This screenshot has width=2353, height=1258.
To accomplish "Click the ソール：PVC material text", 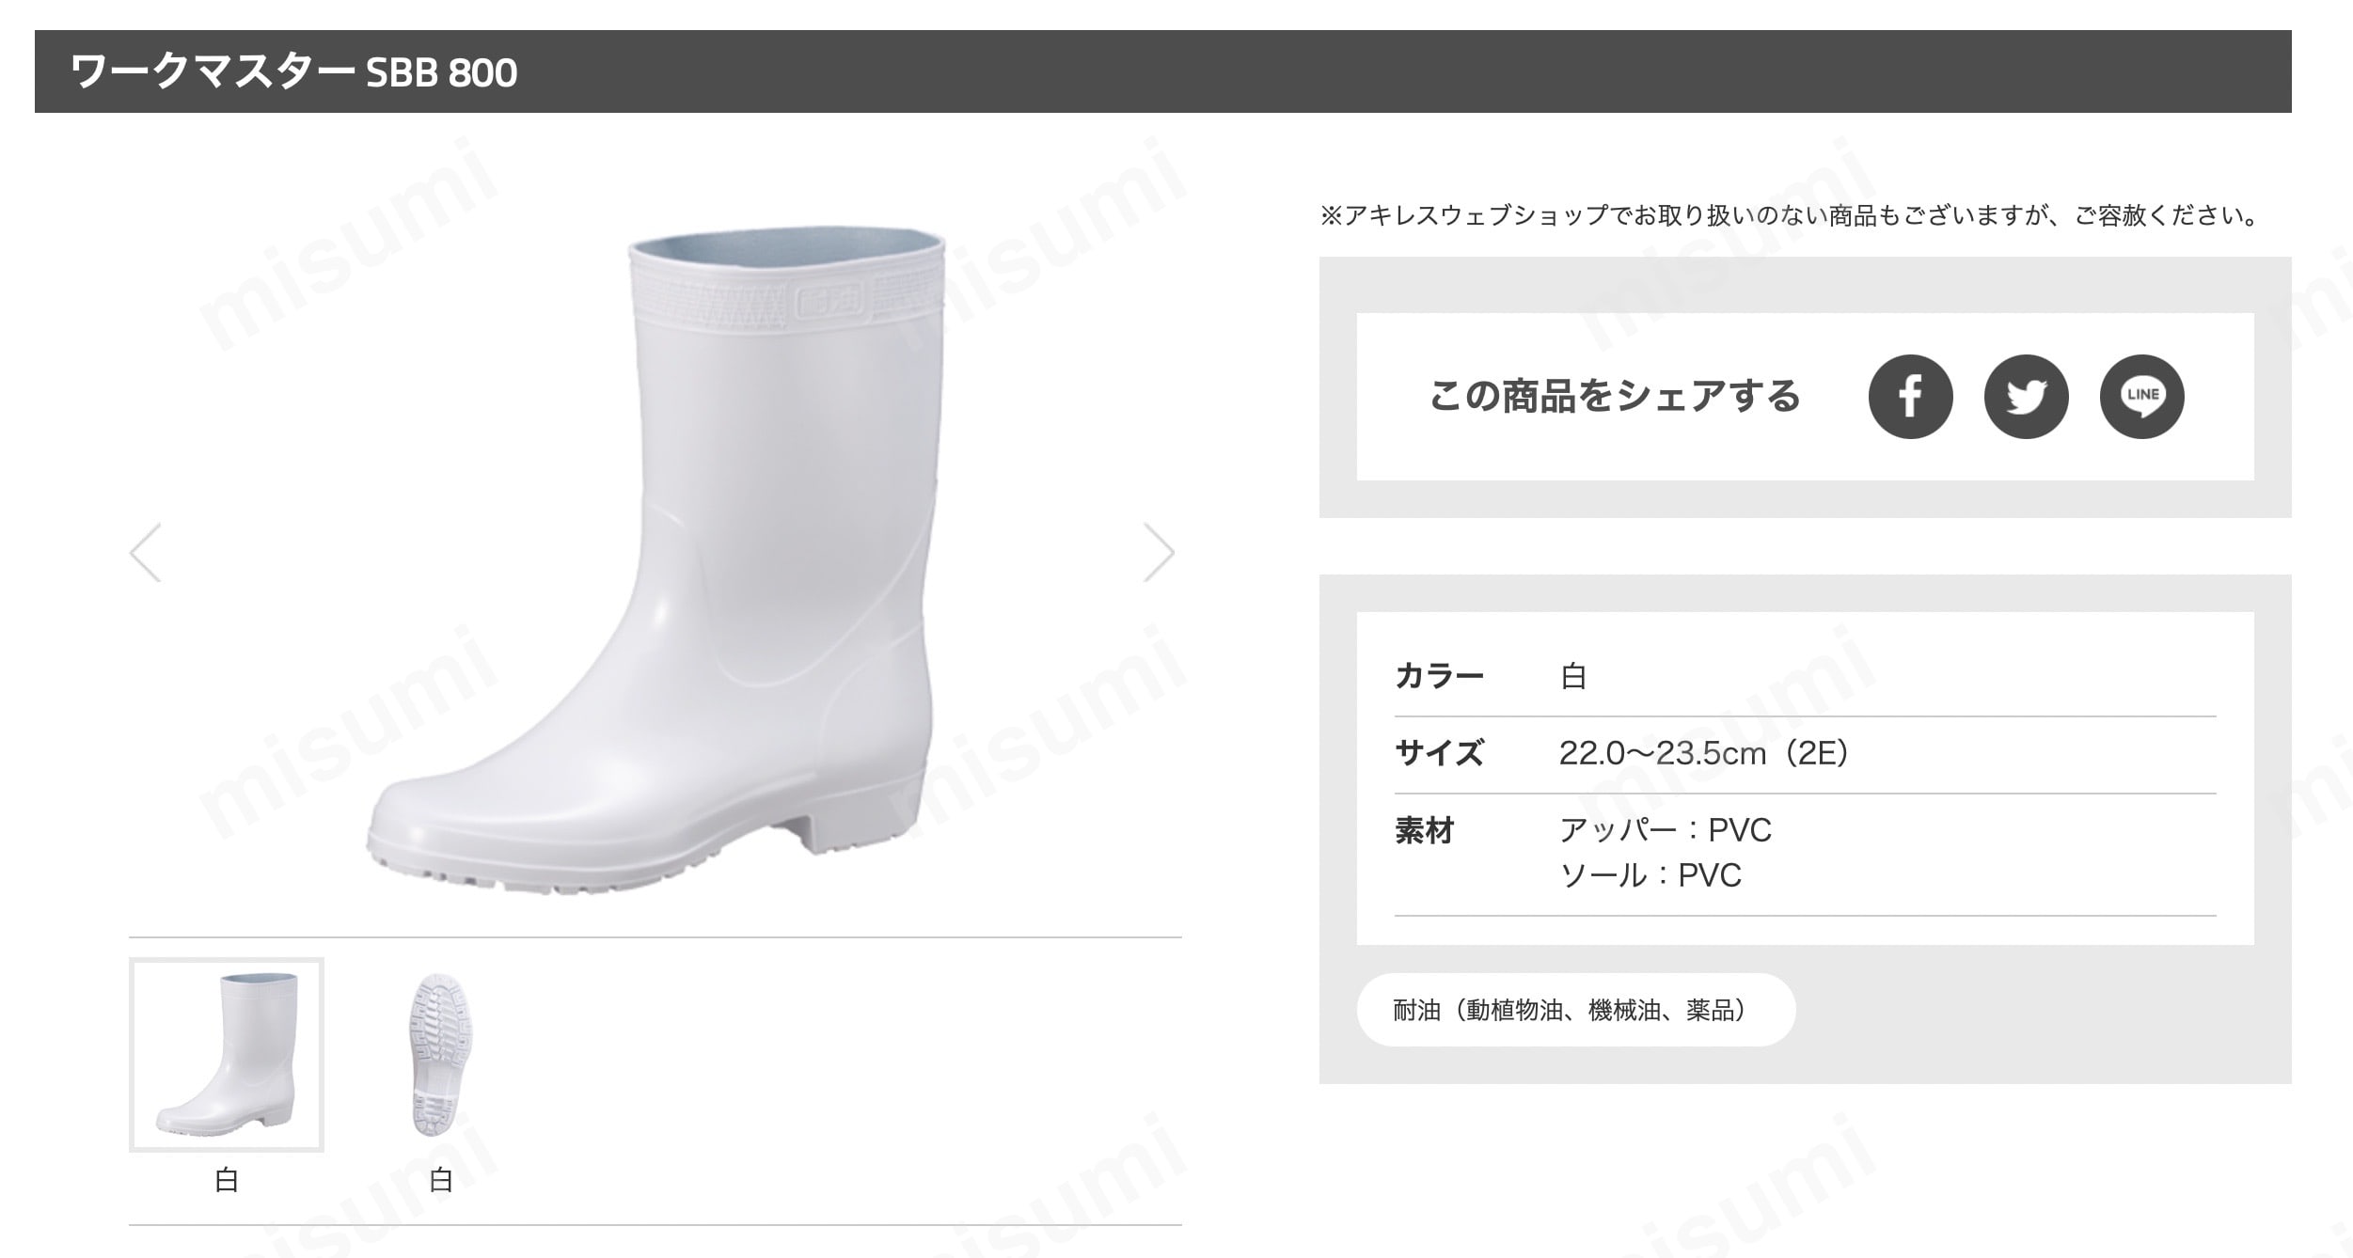I will click(1650, 875).
